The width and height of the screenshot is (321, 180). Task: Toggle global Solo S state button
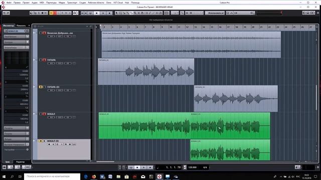click(55, 13)
